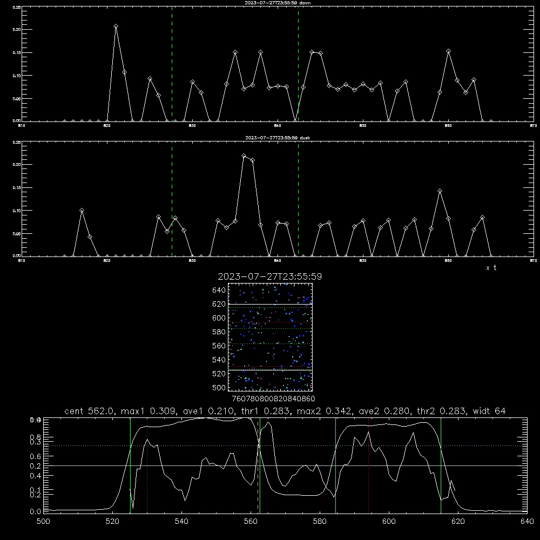Click the '640' label on bottom plot x-axis
The height and width of the screenshot is (540, 540).
pos(527,522)
